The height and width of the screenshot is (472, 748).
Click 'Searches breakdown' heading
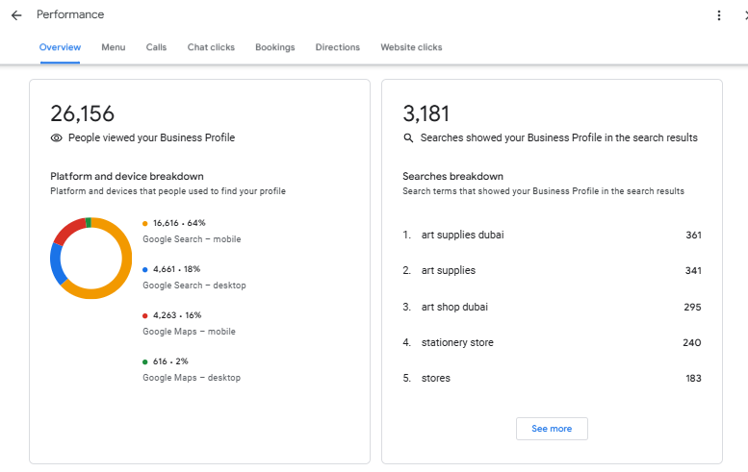click(x=452, y=176)
